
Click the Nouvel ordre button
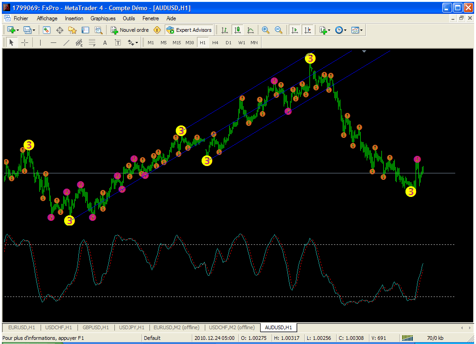(x=130, y=30)
